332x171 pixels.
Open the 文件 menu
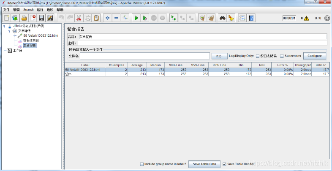[7, 10]
